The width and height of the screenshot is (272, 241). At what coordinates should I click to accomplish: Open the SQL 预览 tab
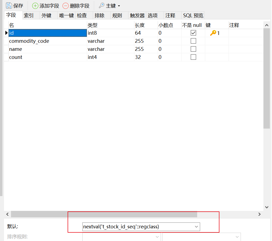click(x=193, y=15)
